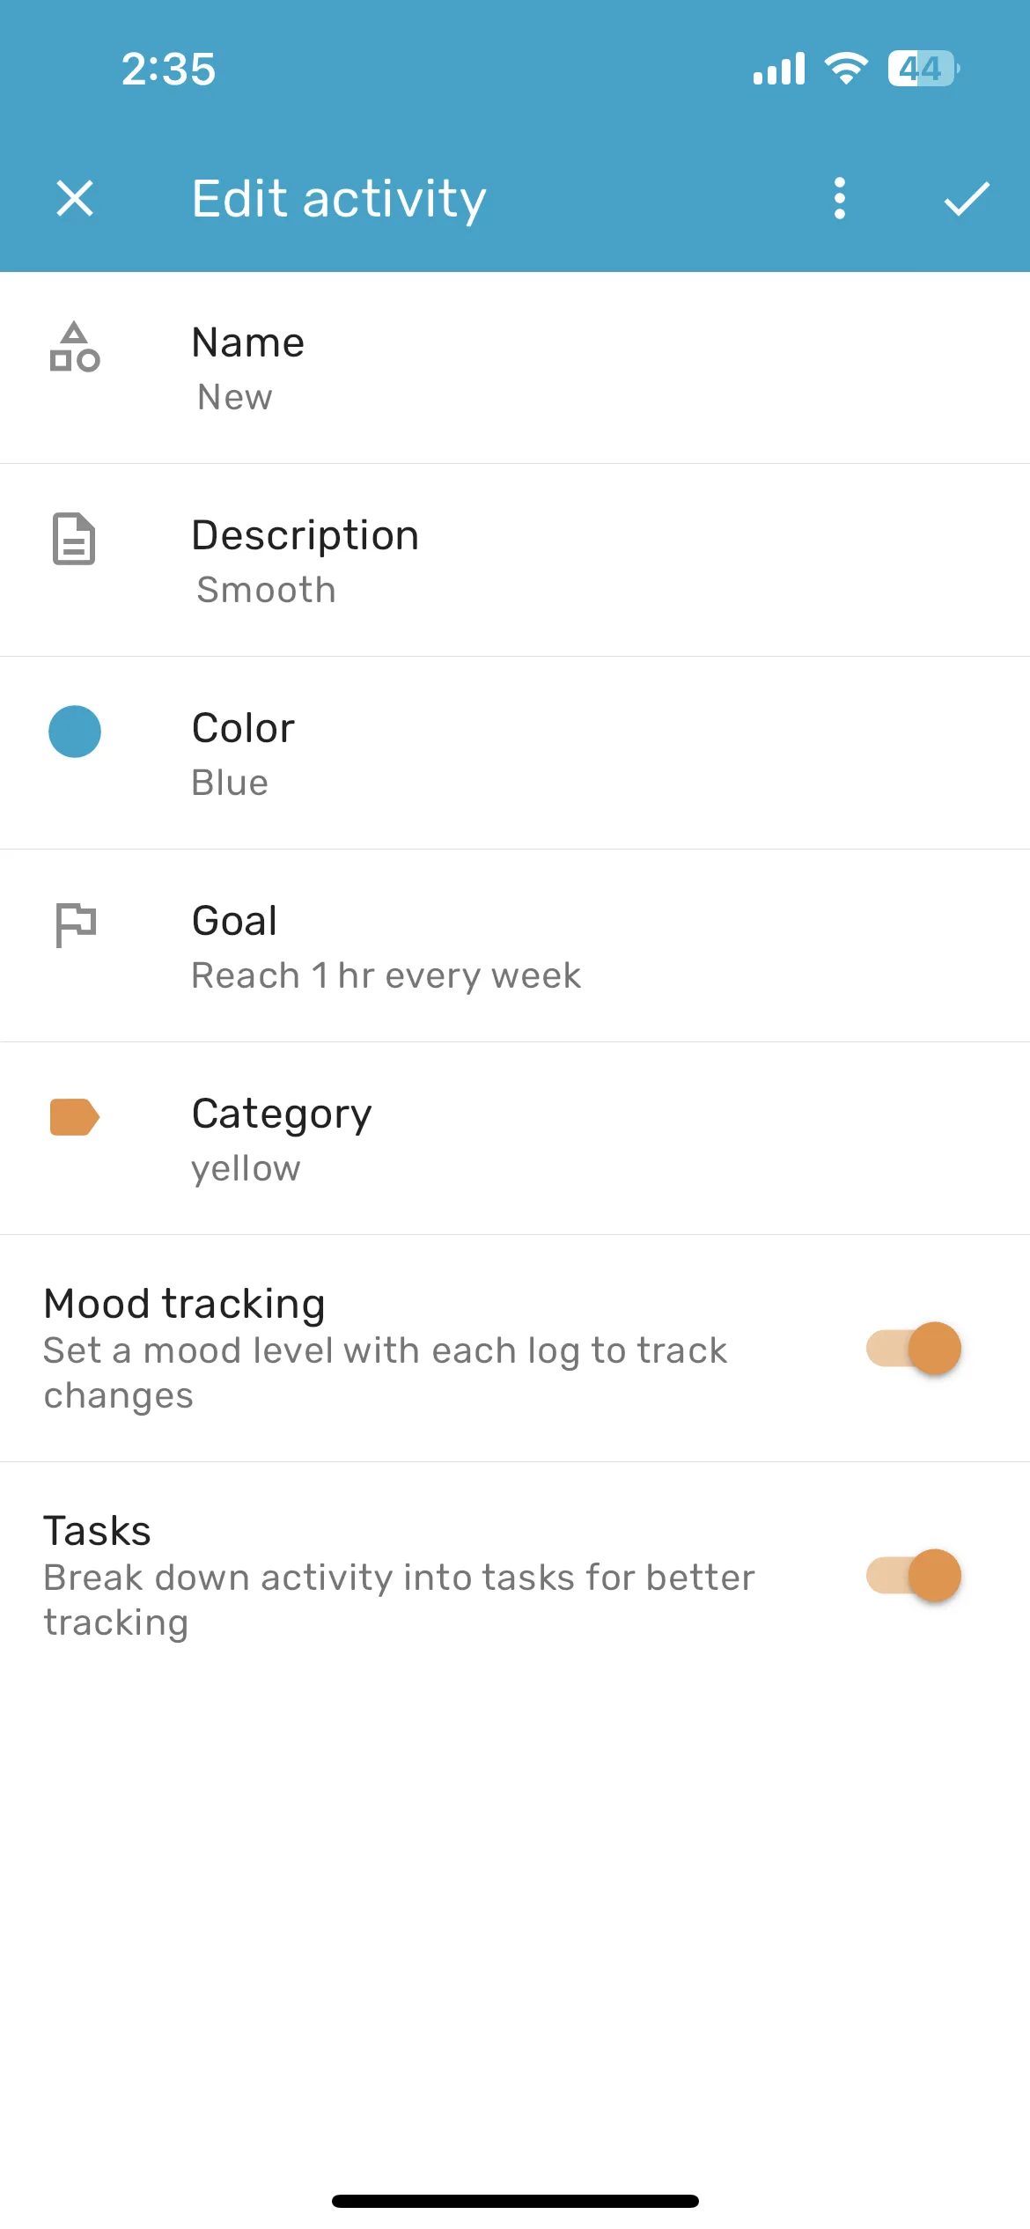Select the Mood tracking label text
The image size is (1030, 2229).
click(x=185, y=1304)
